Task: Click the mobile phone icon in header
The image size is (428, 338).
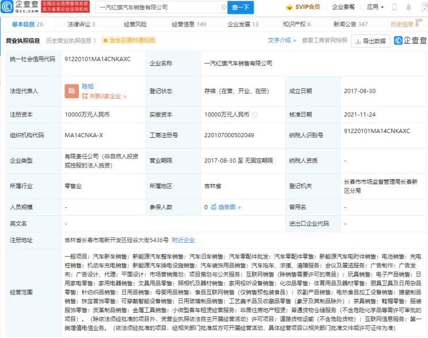Action: point(395,7)
